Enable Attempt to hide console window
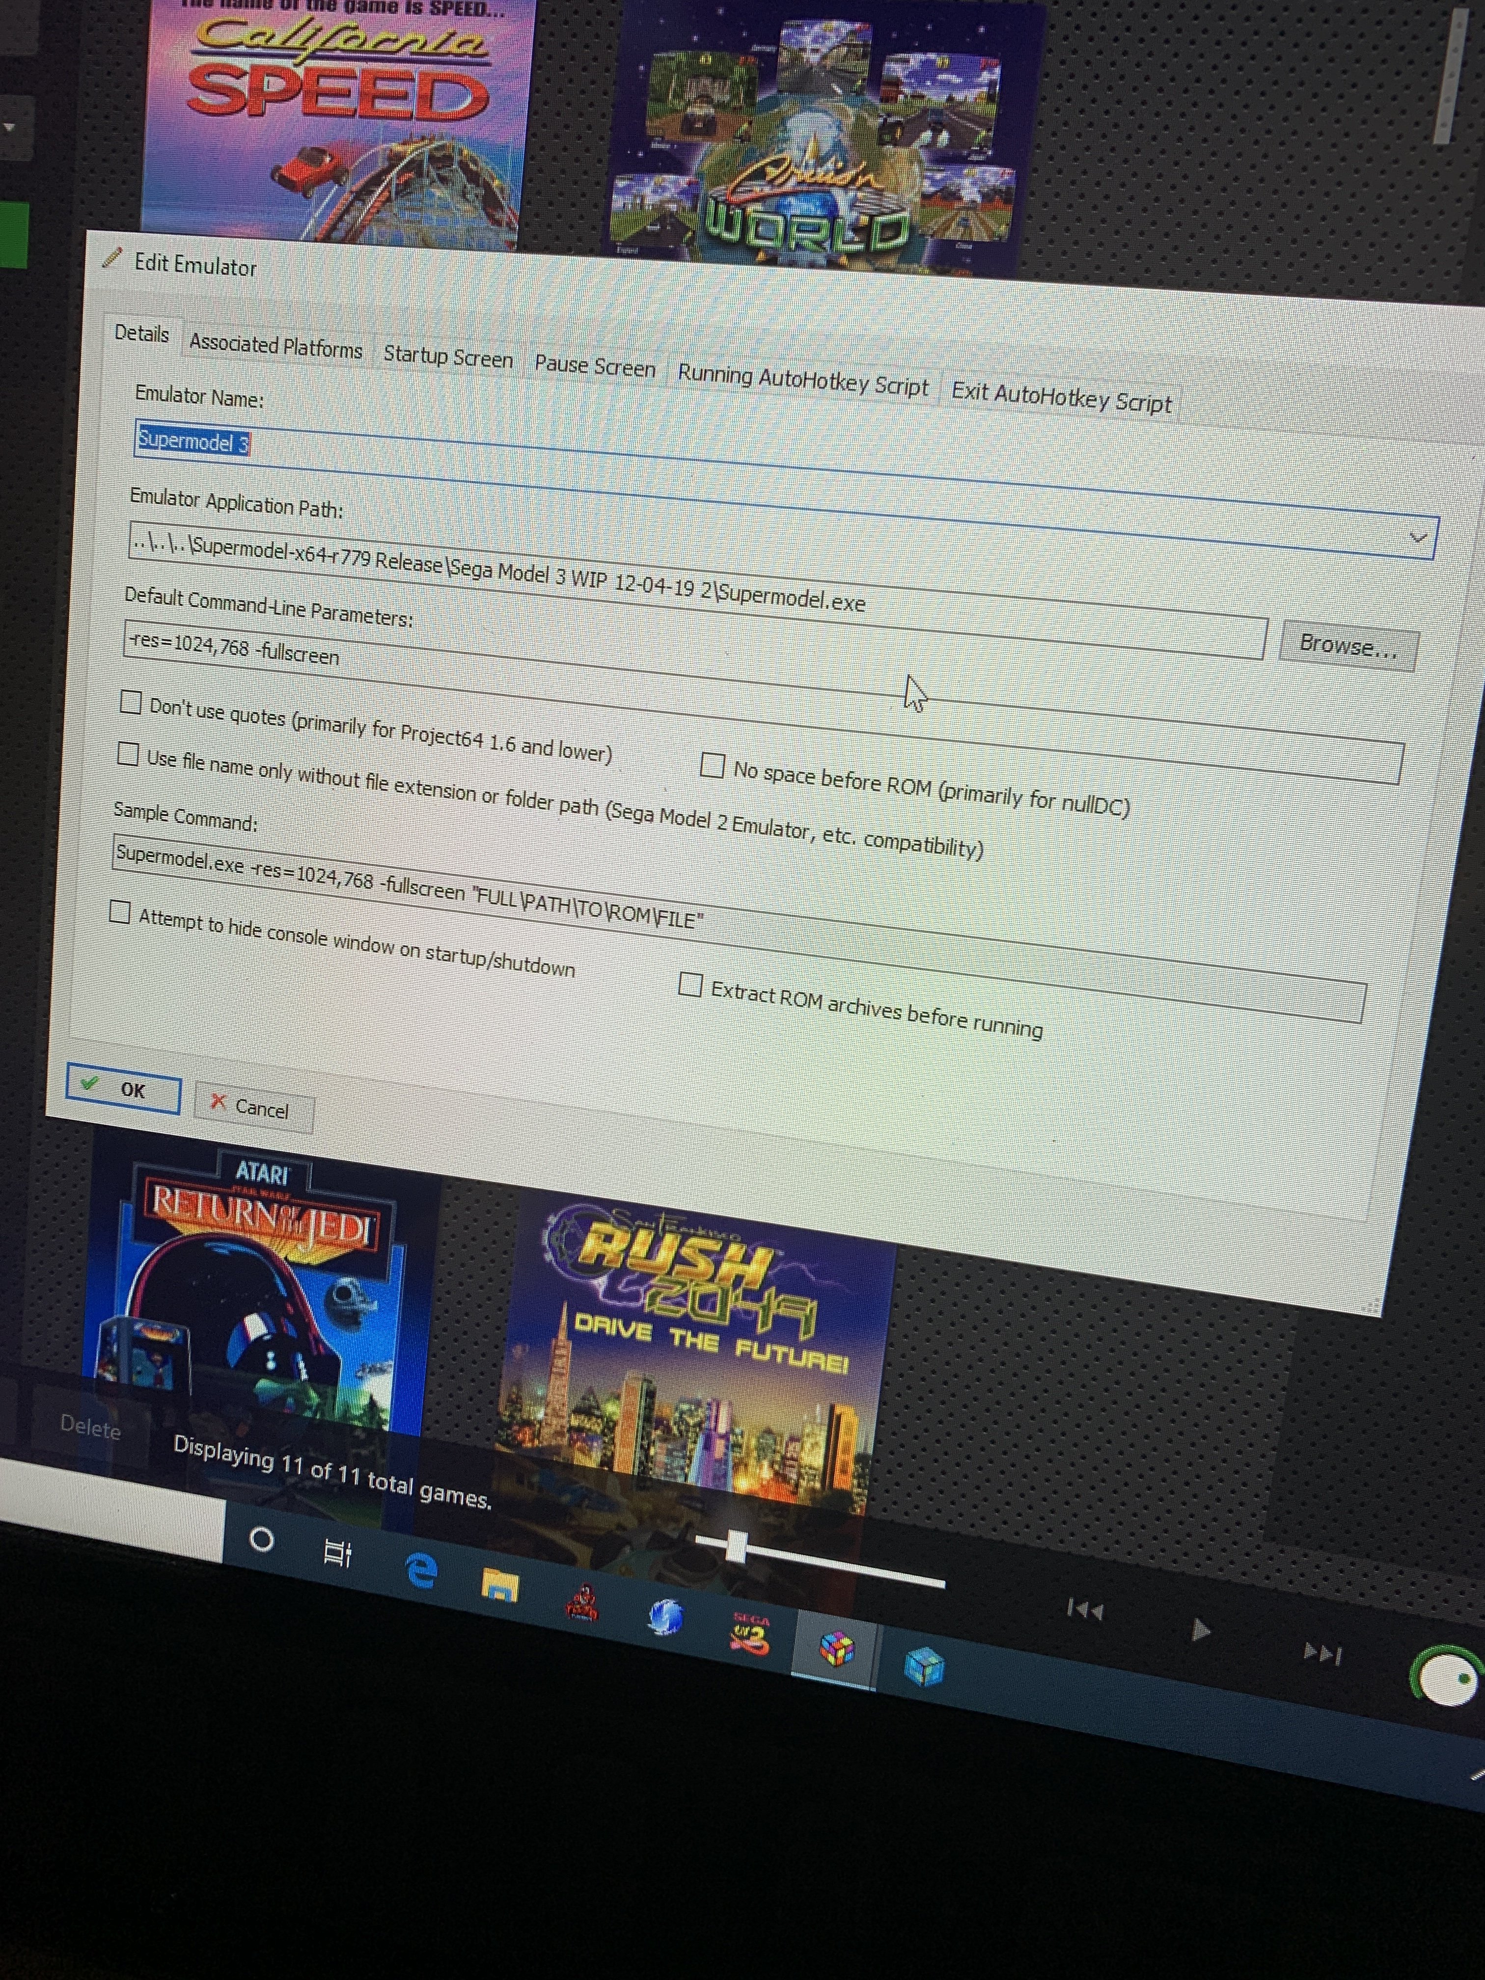This screenshot has width=1485, height=1980. tap(120, 911)
